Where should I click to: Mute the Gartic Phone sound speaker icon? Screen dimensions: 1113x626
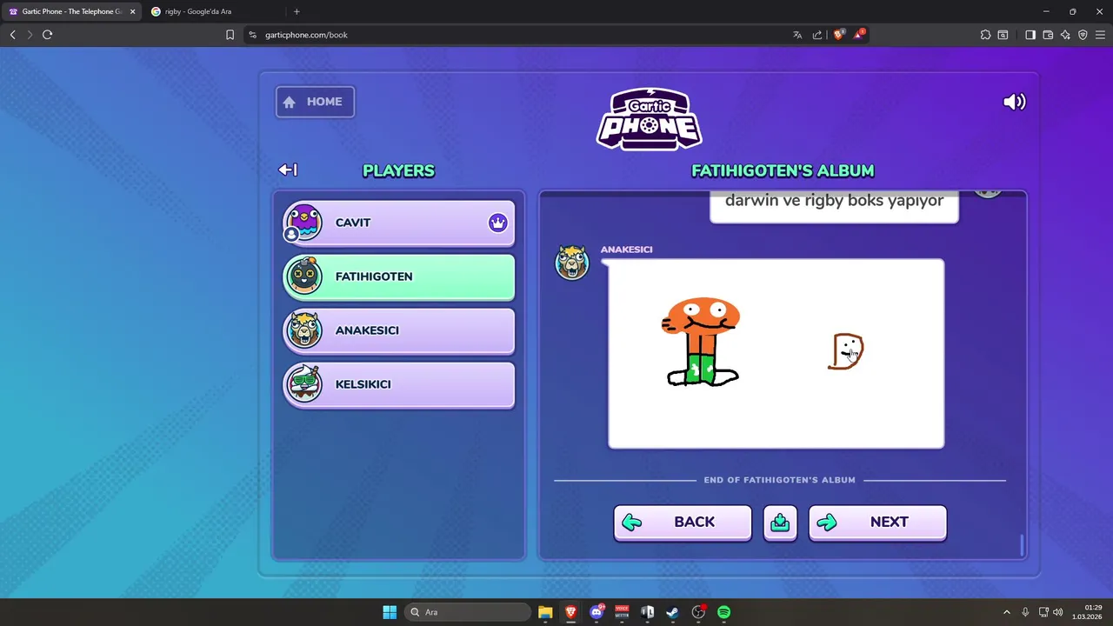pos(1014,102)
